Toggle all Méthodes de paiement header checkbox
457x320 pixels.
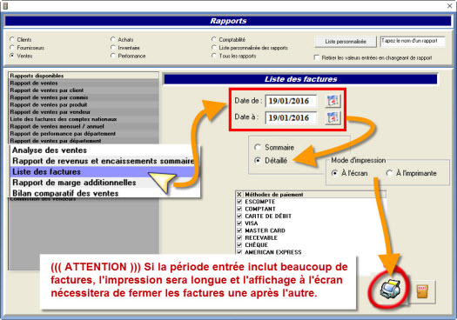tap(239, 194)
